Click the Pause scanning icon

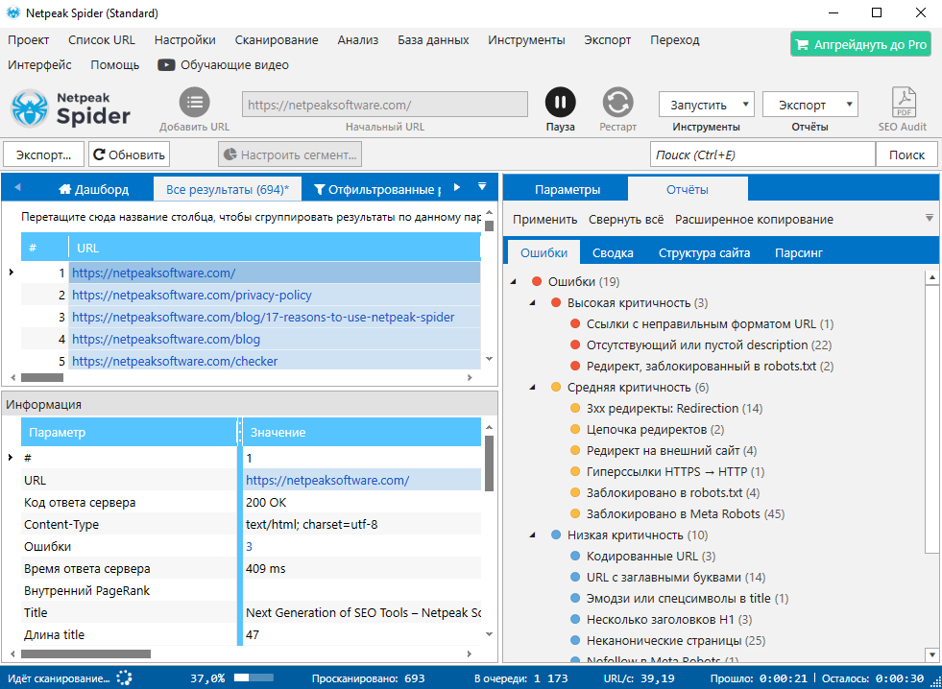[x=560, y=103]
